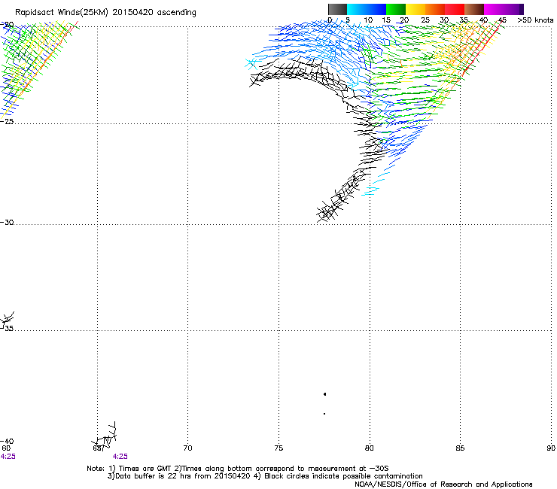Click the magenta-purple 40-50 knots color segment

pyautogui.click(x=504, y=9)
